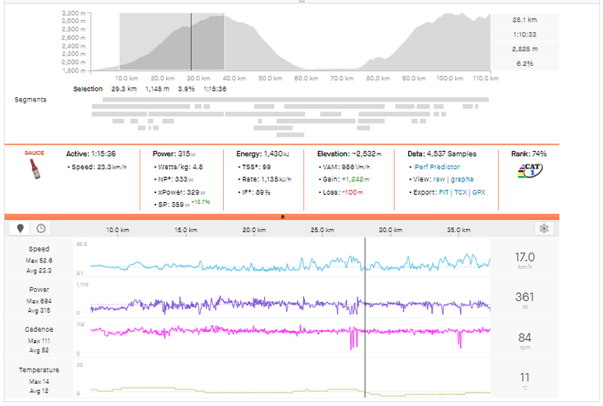Click the resize handle at page top
Screen dimensions: 603x406
[x=301, y=2]
